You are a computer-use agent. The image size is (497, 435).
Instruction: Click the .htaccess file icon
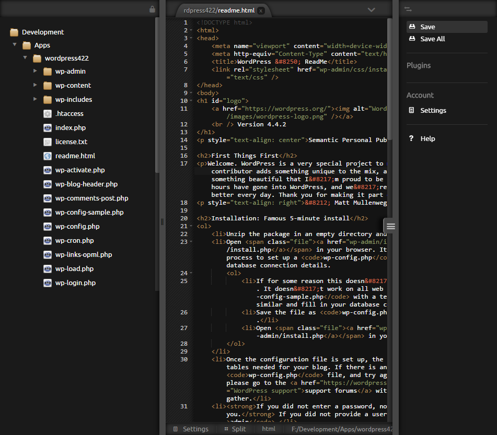pyautogui.click(x=48, y=113)
